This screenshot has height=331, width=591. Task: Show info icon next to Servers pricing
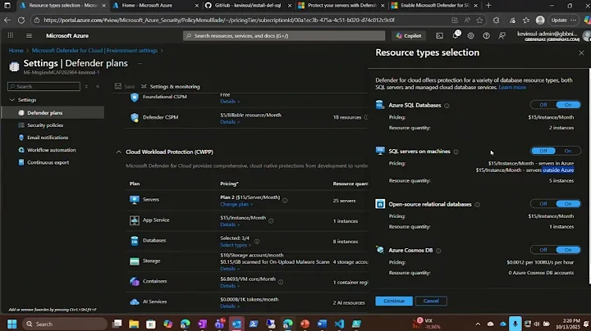click(285, 201)
